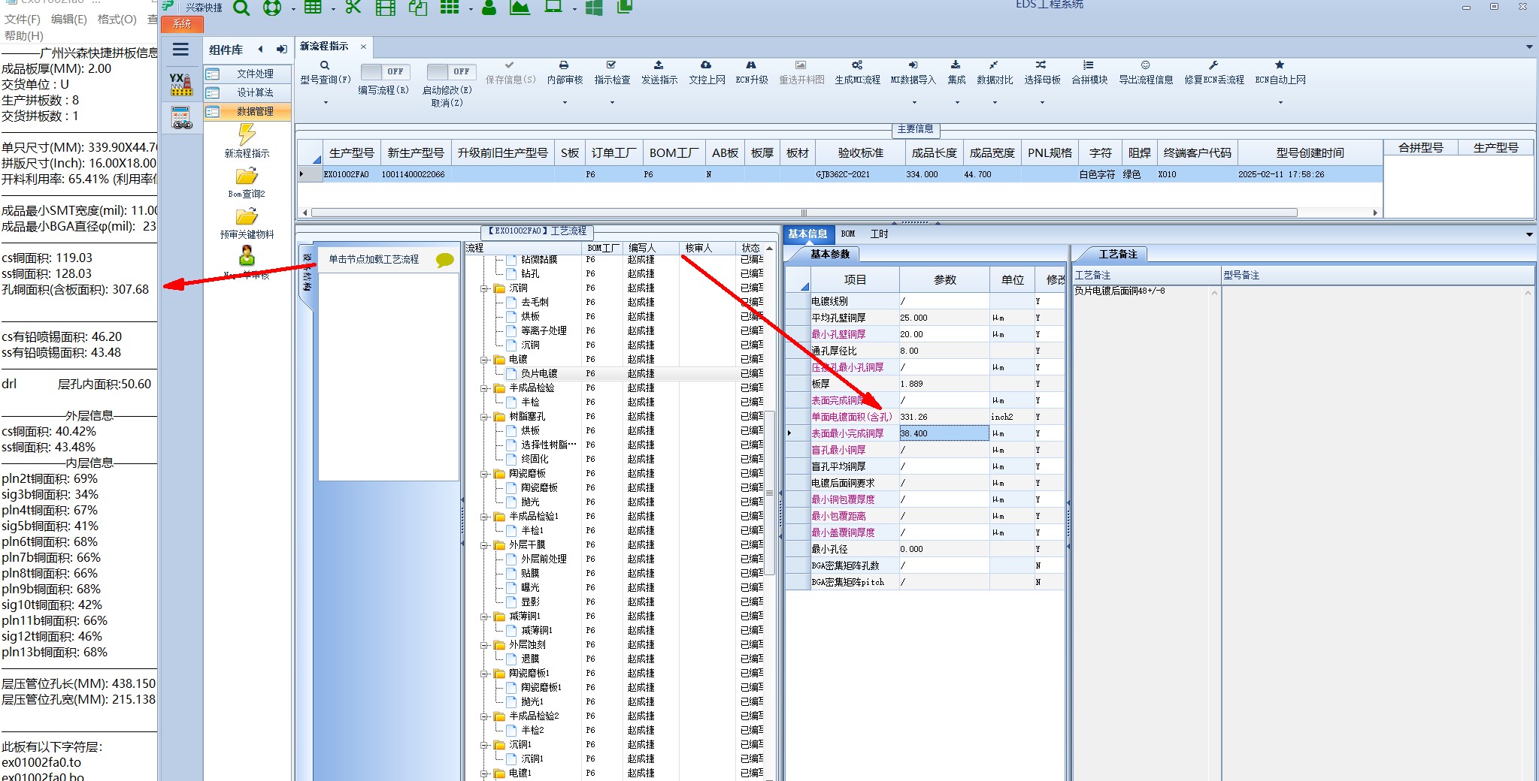Select the EX01002FA0 grid row
The image size is (1539, 781).
tap(840, 174)
